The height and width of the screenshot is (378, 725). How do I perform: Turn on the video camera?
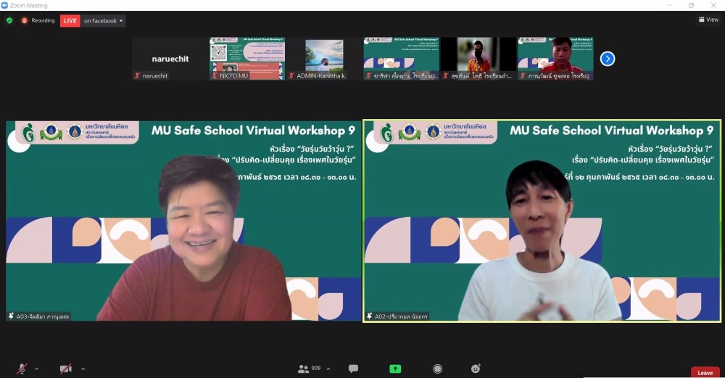click(65, 369)
